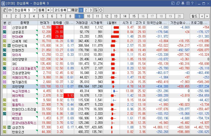Click the number 1 badge in title bar
The height and width of the screenshot is (136, 211).
[x=3, y=3]
